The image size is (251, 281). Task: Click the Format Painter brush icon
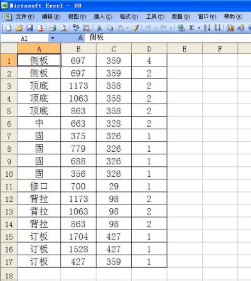[136, 28]
